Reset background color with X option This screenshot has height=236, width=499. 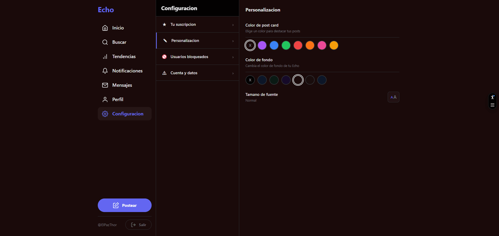(250, 80)
